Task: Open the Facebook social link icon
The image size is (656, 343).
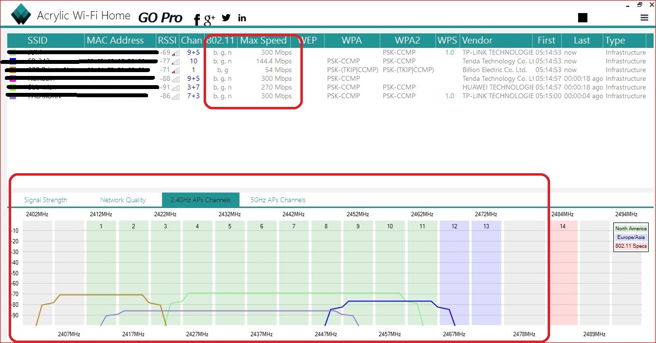Action: tap(197, 19)
